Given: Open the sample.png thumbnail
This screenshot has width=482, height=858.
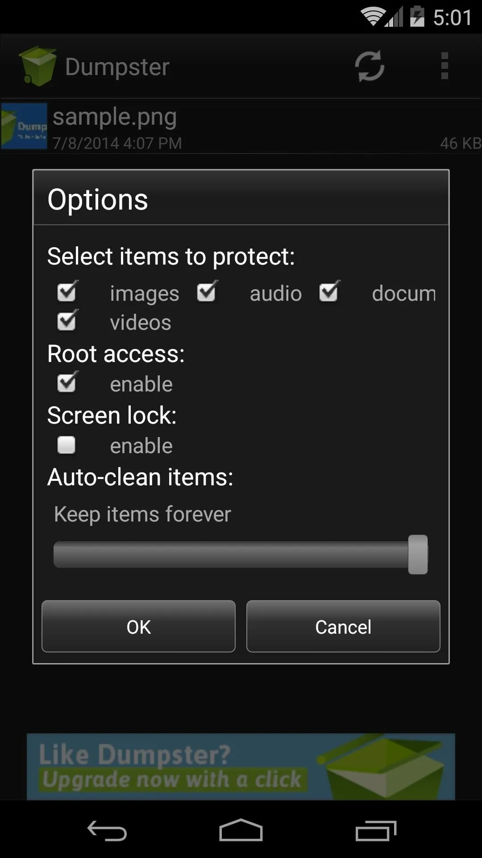Looking at the screenshot, I should 24,126.
